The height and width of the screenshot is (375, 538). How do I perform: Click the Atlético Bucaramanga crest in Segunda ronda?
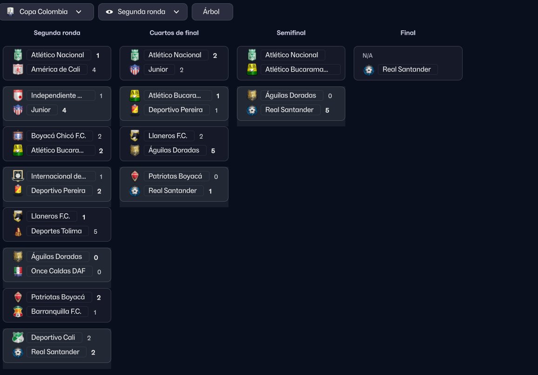click(18, 150)
